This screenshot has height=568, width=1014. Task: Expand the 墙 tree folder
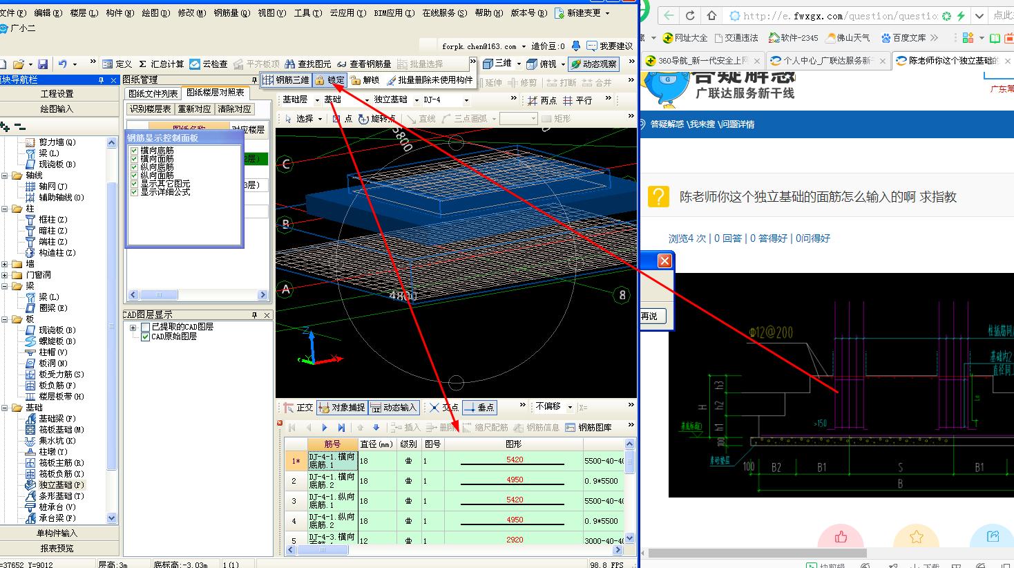(x=6, y=264)
